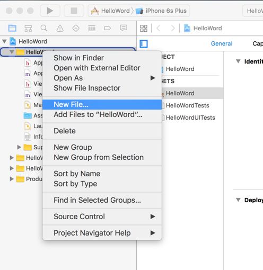
Task: Choose Show in Finder
Action: 102,58
